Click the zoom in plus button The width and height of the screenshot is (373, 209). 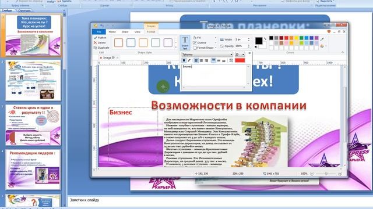tap(340, 174)
